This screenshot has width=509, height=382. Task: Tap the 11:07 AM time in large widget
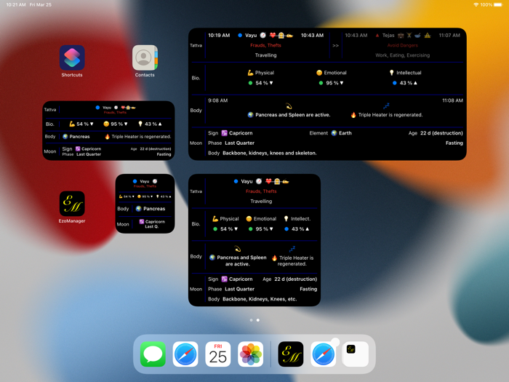(449, 35)
